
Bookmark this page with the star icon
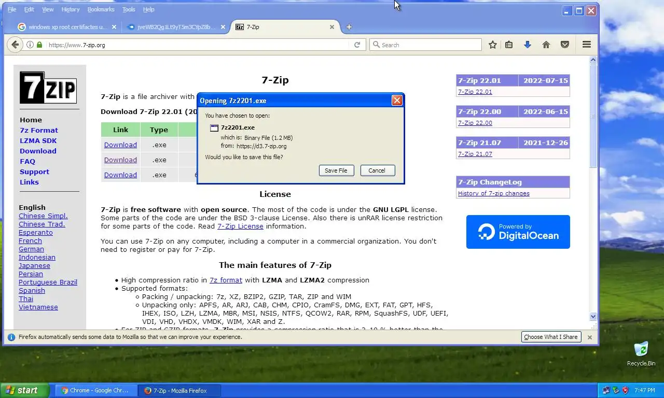pos(493,45)
